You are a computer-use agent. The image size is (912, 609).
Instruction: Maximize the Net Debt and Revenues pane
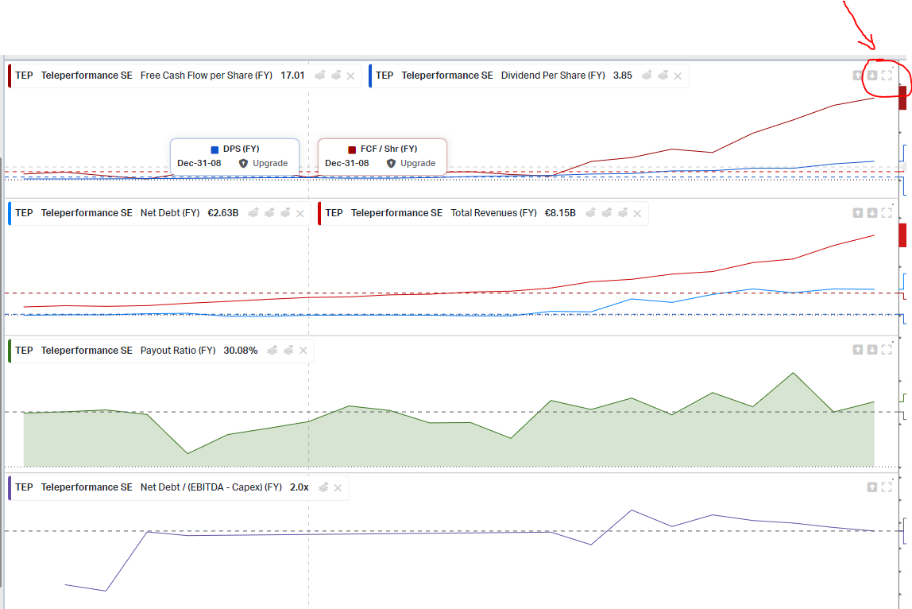click(887, 212)
